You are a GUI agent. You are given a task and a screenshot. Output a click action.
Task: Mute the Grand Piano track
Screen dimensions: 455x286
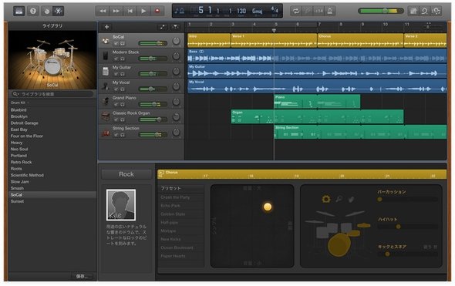[116, 104]
